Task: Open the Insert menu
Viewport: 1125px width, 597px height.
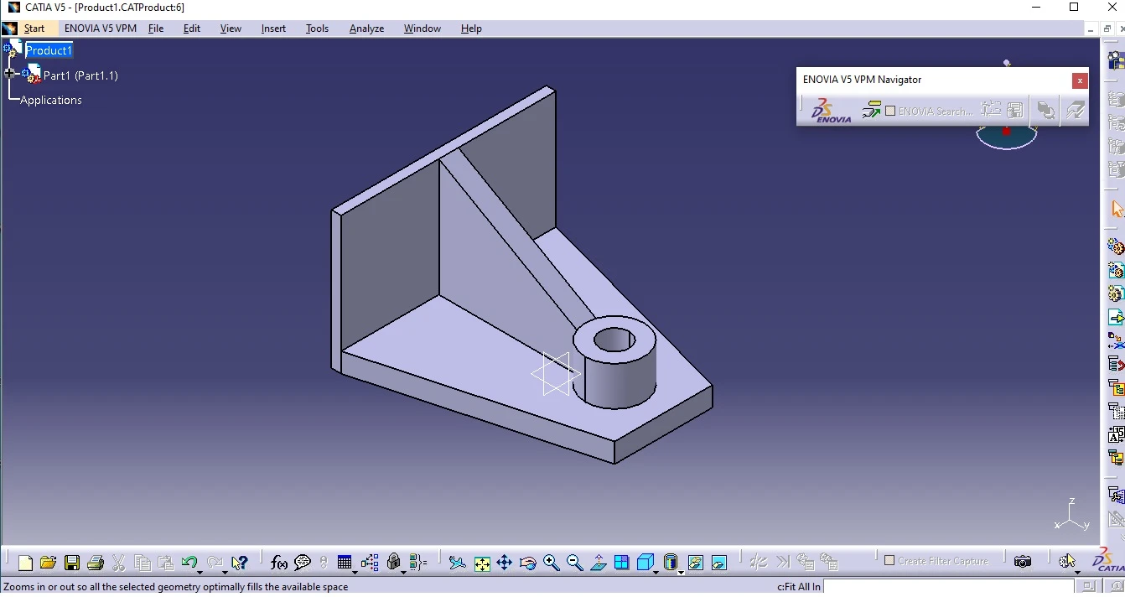Action: point(273,29)
